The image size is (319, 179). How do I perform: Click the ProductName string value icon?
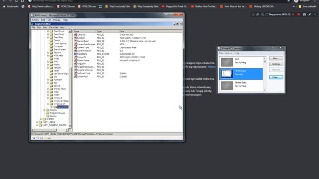(x=75, y=61)
